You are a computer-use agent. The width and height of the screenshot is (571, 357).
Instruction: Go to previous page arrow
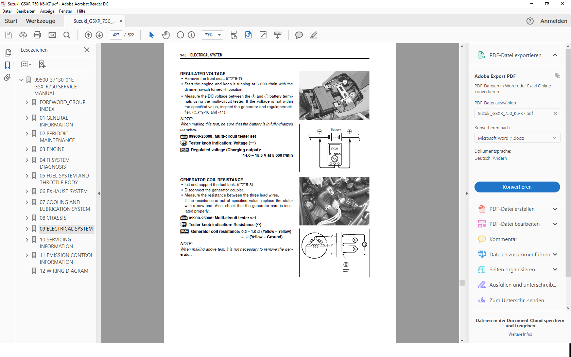pos(88,35)
